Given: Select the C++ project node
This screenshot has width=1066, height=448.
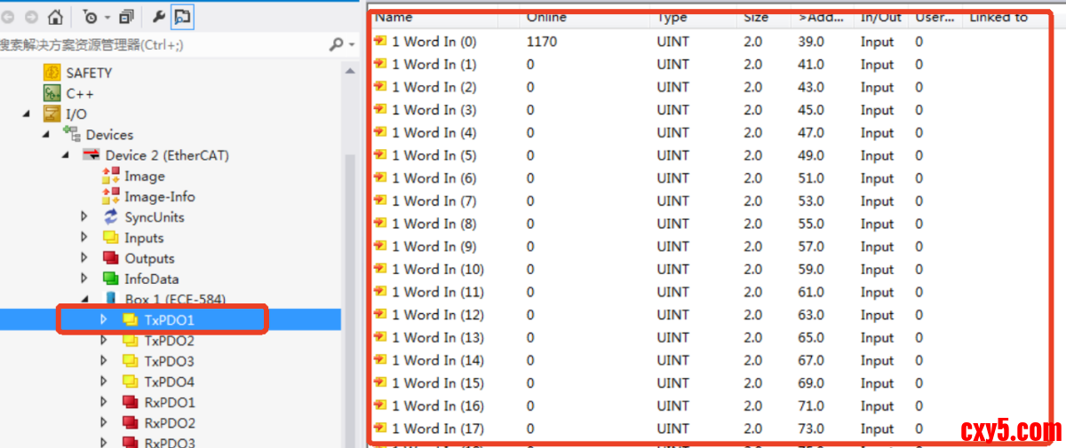Looking at the screenshot, I should (x=79, y=93).
